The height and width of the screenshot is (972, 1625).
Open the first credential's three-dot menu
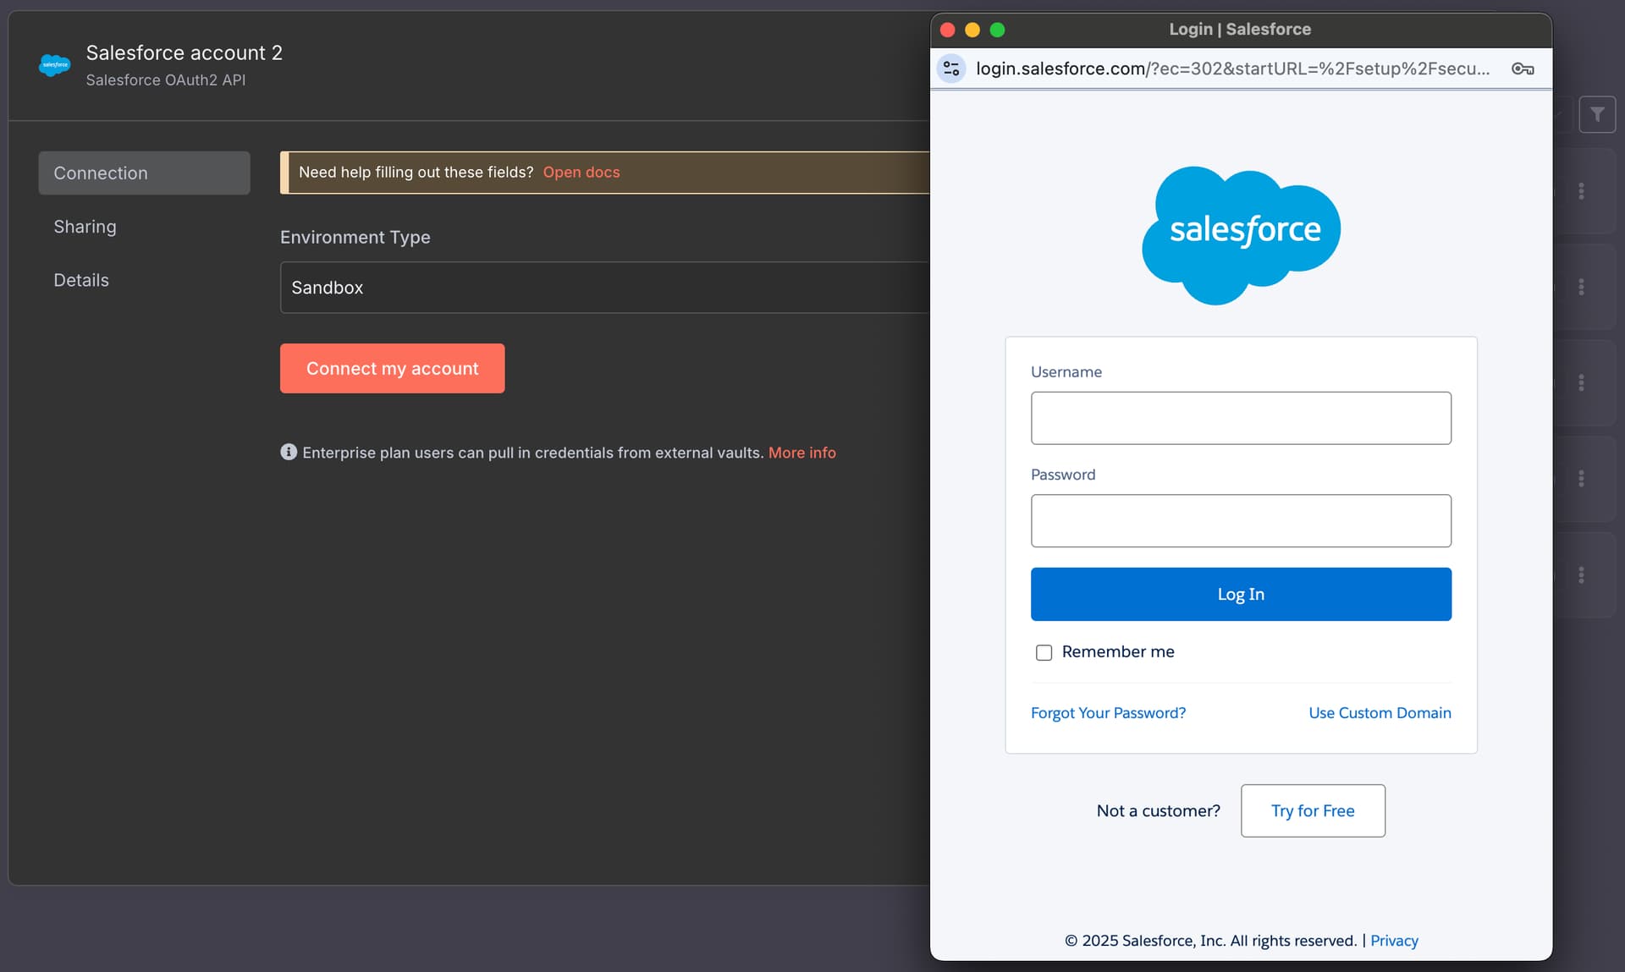(x=1581, y=191)
